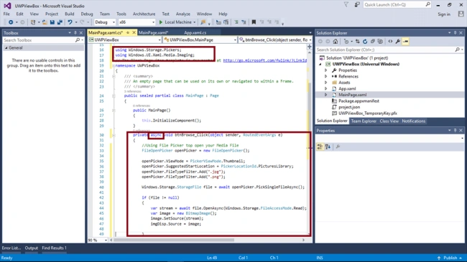Open the Architecture menu

click(x=144, y=14)
